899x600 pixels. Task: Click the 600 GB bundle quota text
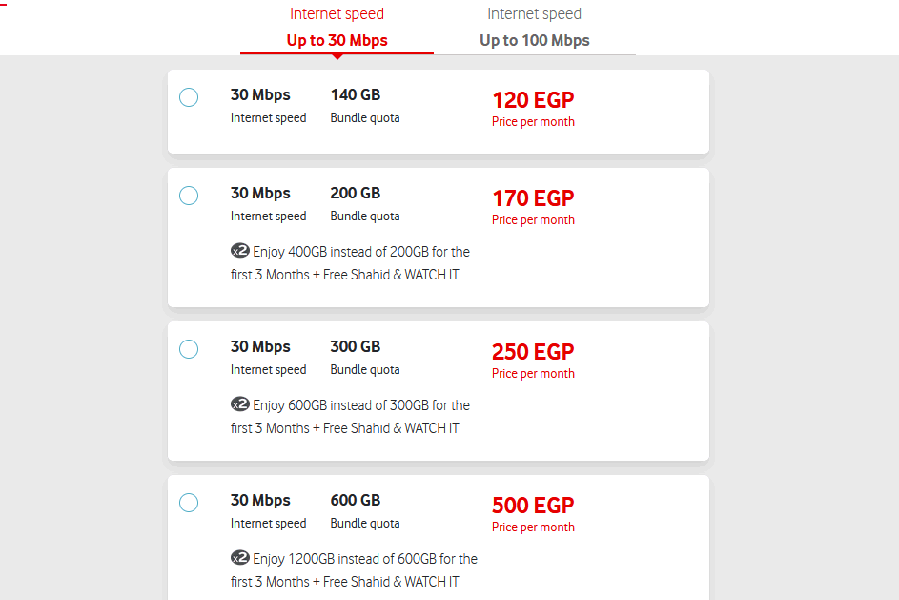tap(356, 501)
